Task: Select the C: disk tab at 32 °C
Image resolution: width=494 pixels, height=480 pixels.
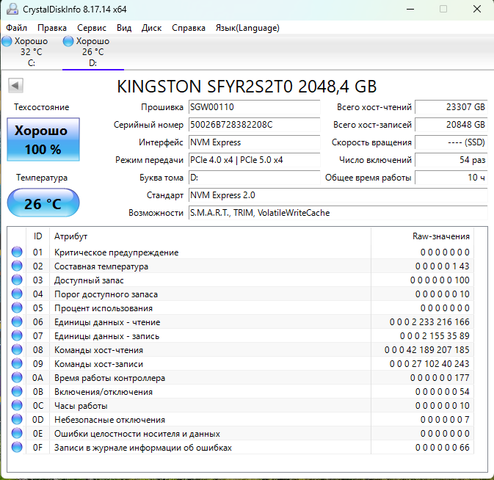Action: click(x=31, y=52)
